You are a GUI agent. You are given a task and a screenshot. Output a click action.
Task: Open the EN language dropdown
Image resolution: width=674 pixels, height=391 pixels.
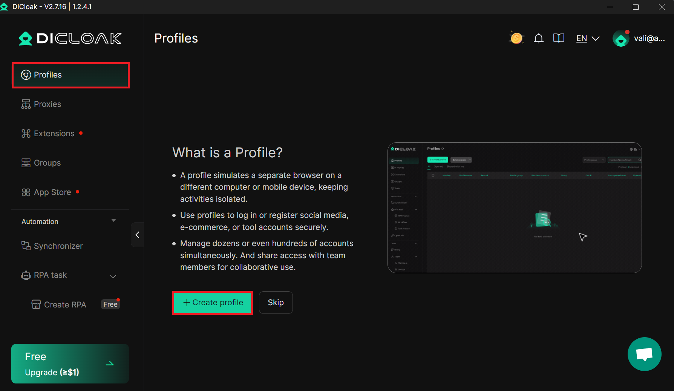tap(587, 38)
